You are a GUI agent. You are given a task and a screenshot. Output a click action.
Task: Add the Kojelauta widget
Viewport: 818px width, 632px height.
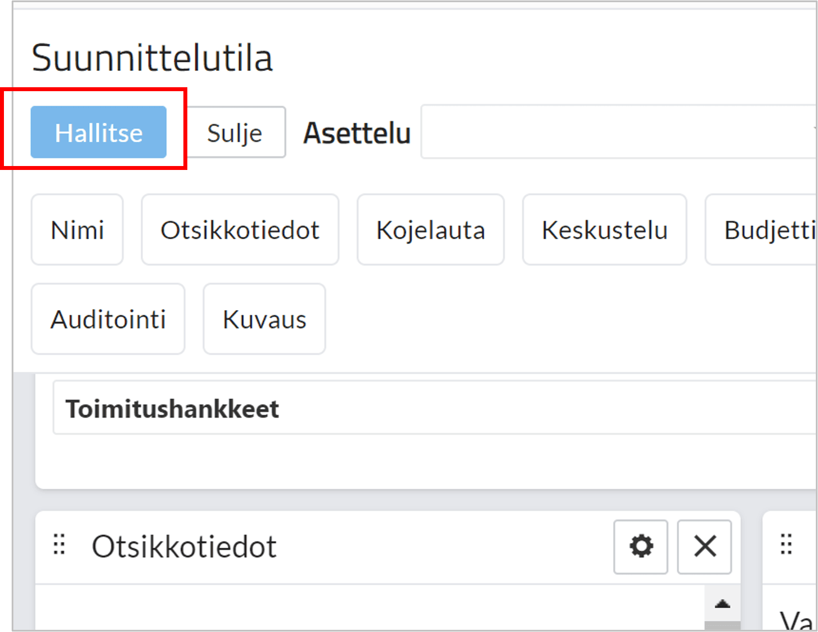click(430, 230)
